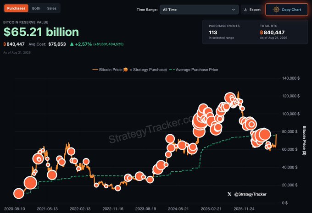The width and height of the screenshot is (312, 213).
Task: Click the download icon on Export
Action: click(x=246, y=10)
